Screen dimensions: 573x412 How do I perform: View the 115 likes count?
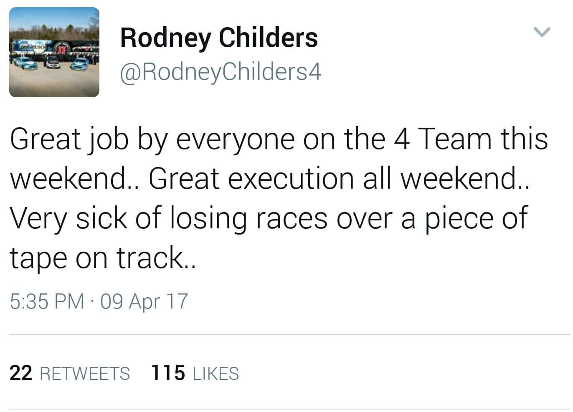point(168,373)
